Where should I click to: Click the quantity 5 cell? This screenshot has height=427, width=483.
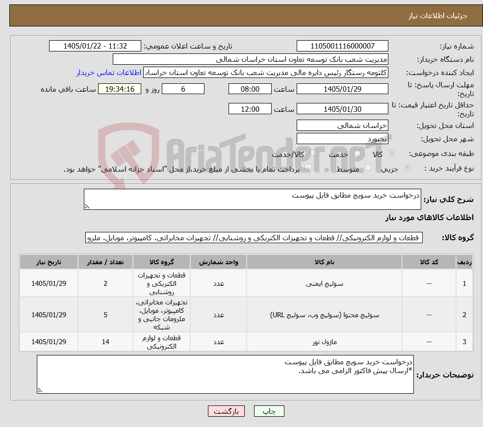pyautogui.click(x=105, y=315)
